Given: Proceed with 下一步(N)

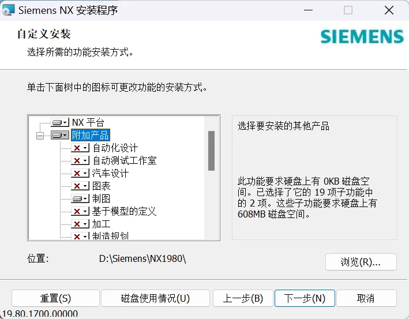Looking at the screenshot, I should point(305,298).
